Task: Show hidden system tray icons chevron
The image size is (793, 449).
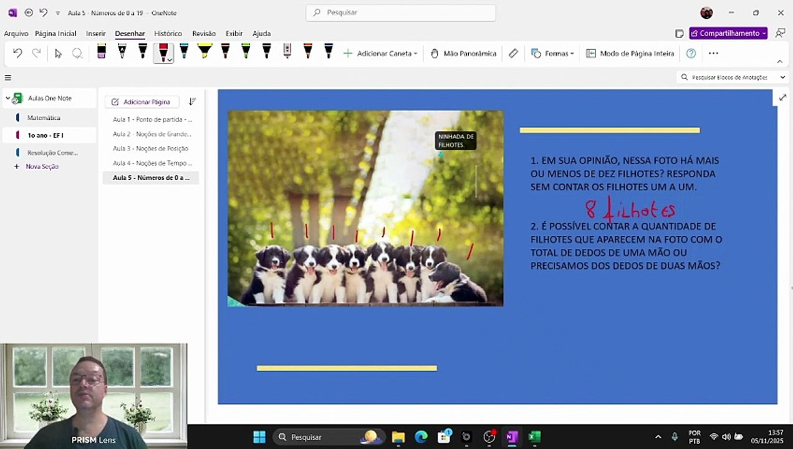Action: click(x=658, y=437)
